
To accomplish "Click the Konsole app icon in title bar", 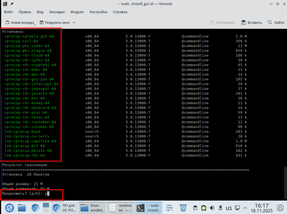I will click(5, 4).
